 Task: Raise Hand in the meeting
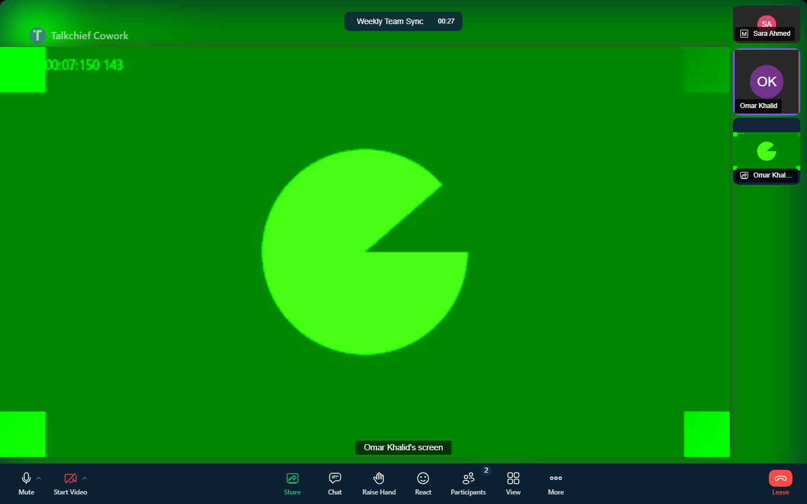[x=379, y=484]
